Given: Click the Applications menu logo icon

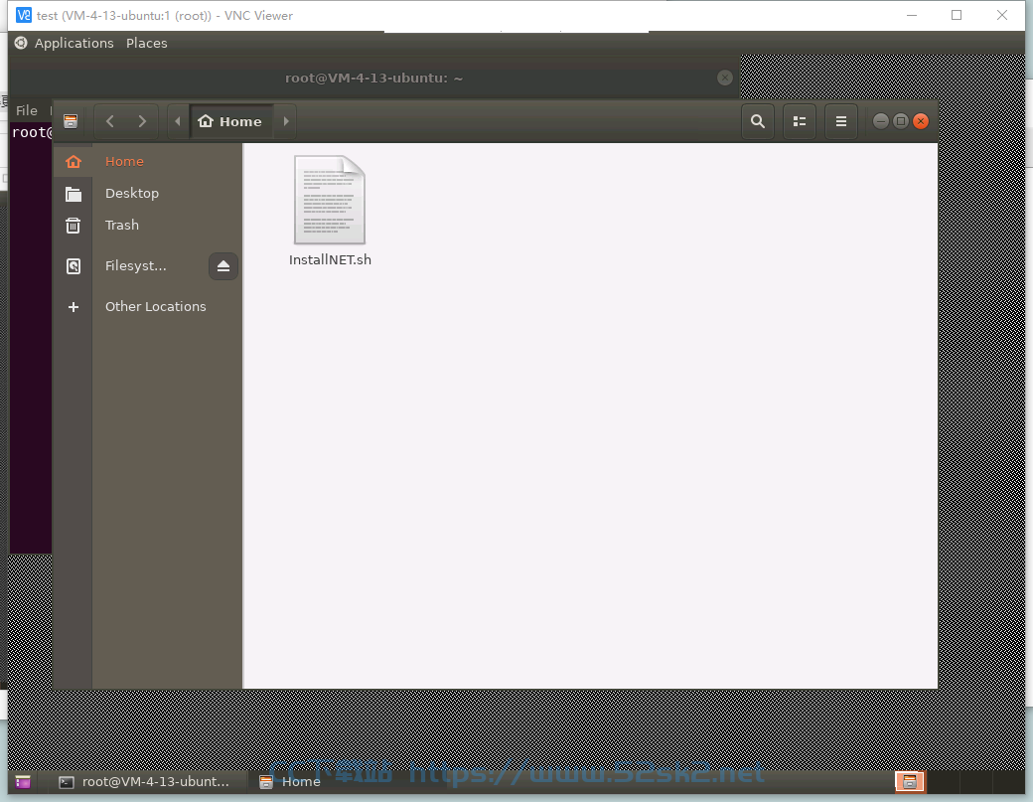Looking at the screenshot, I should [x=21, y=43].
